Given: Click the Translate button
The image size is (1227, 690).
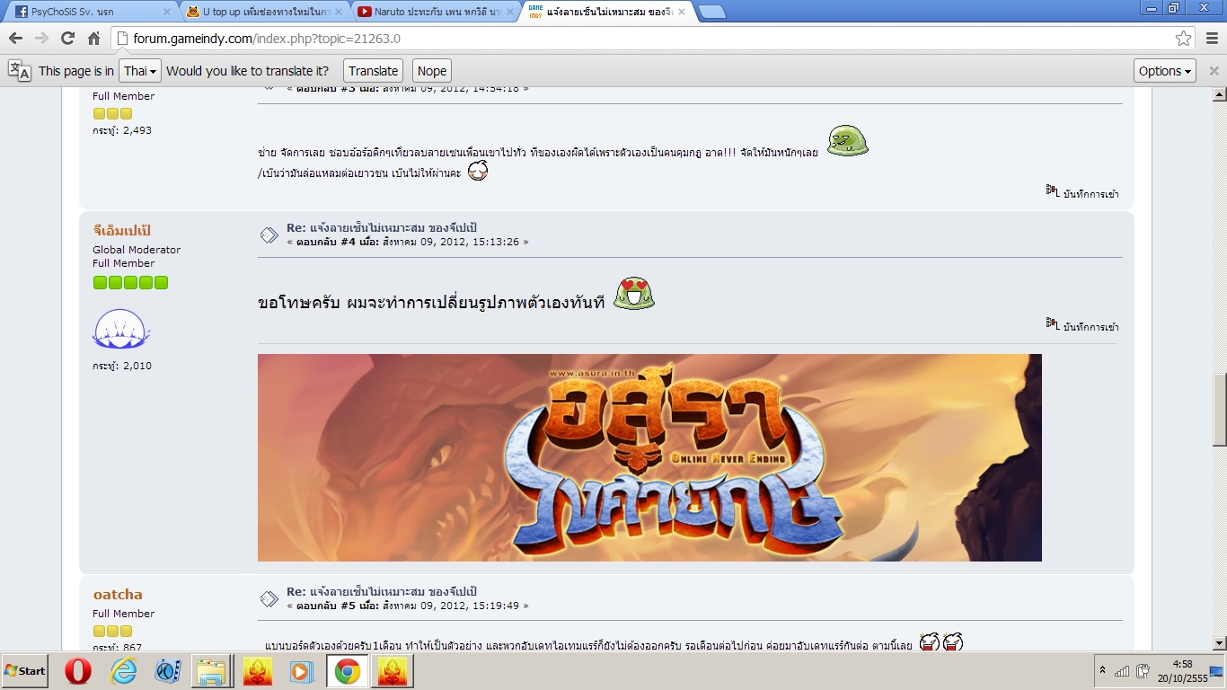Looking at the screenshot, I should (373, 71).
